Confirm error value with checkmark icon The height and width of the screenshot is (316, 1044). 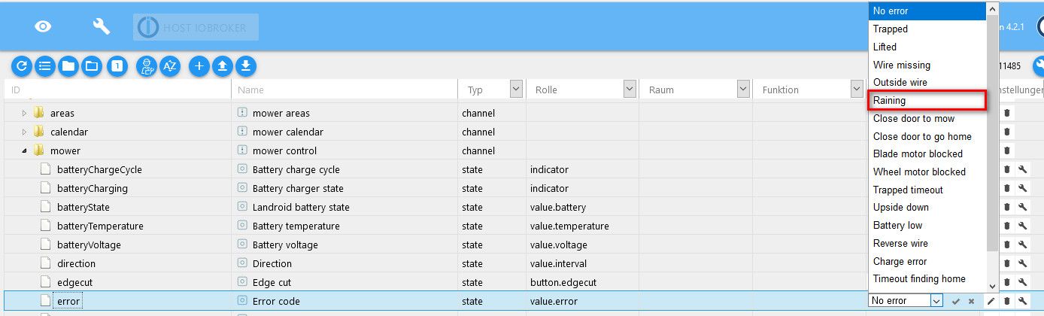(x=956, y=301)
